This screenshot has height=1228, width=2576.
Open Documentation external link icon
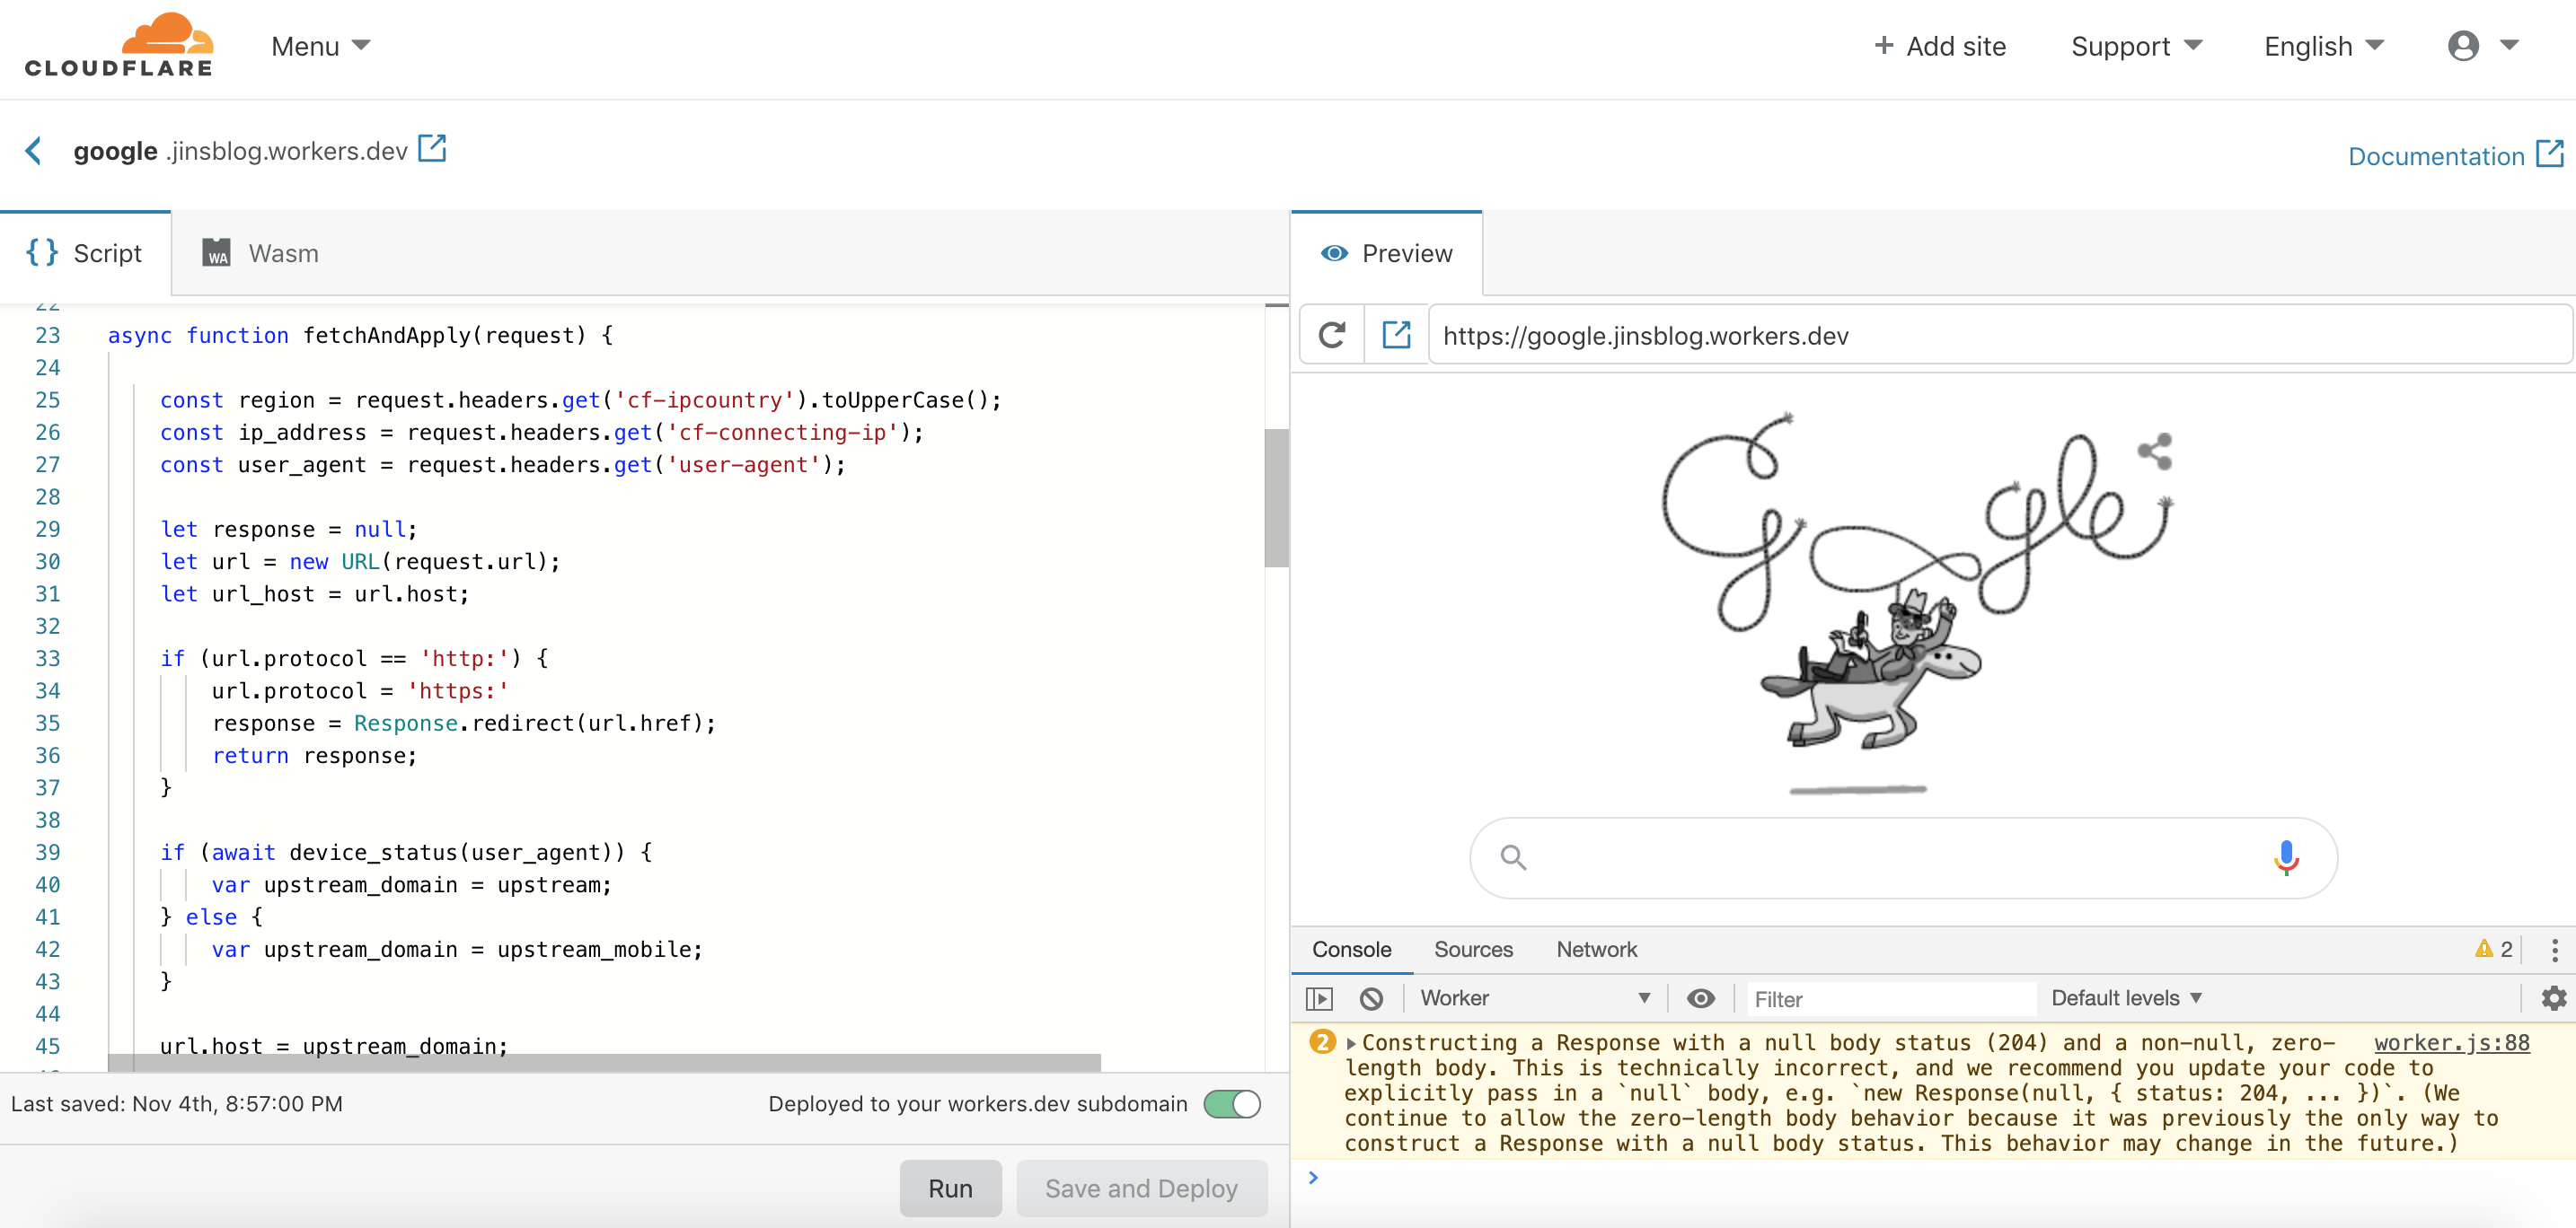2549,153
